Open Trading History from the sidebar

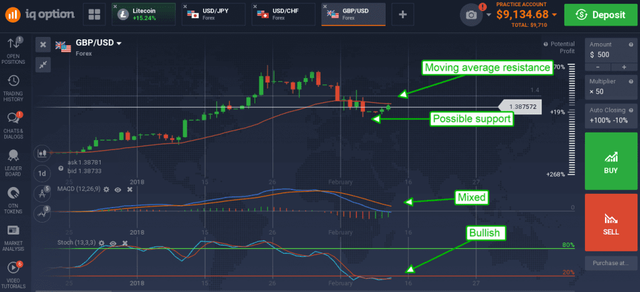tap(13, 88)
